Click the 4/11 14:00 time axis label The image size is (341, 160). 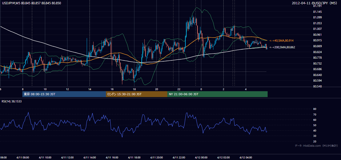coord(90,157)
